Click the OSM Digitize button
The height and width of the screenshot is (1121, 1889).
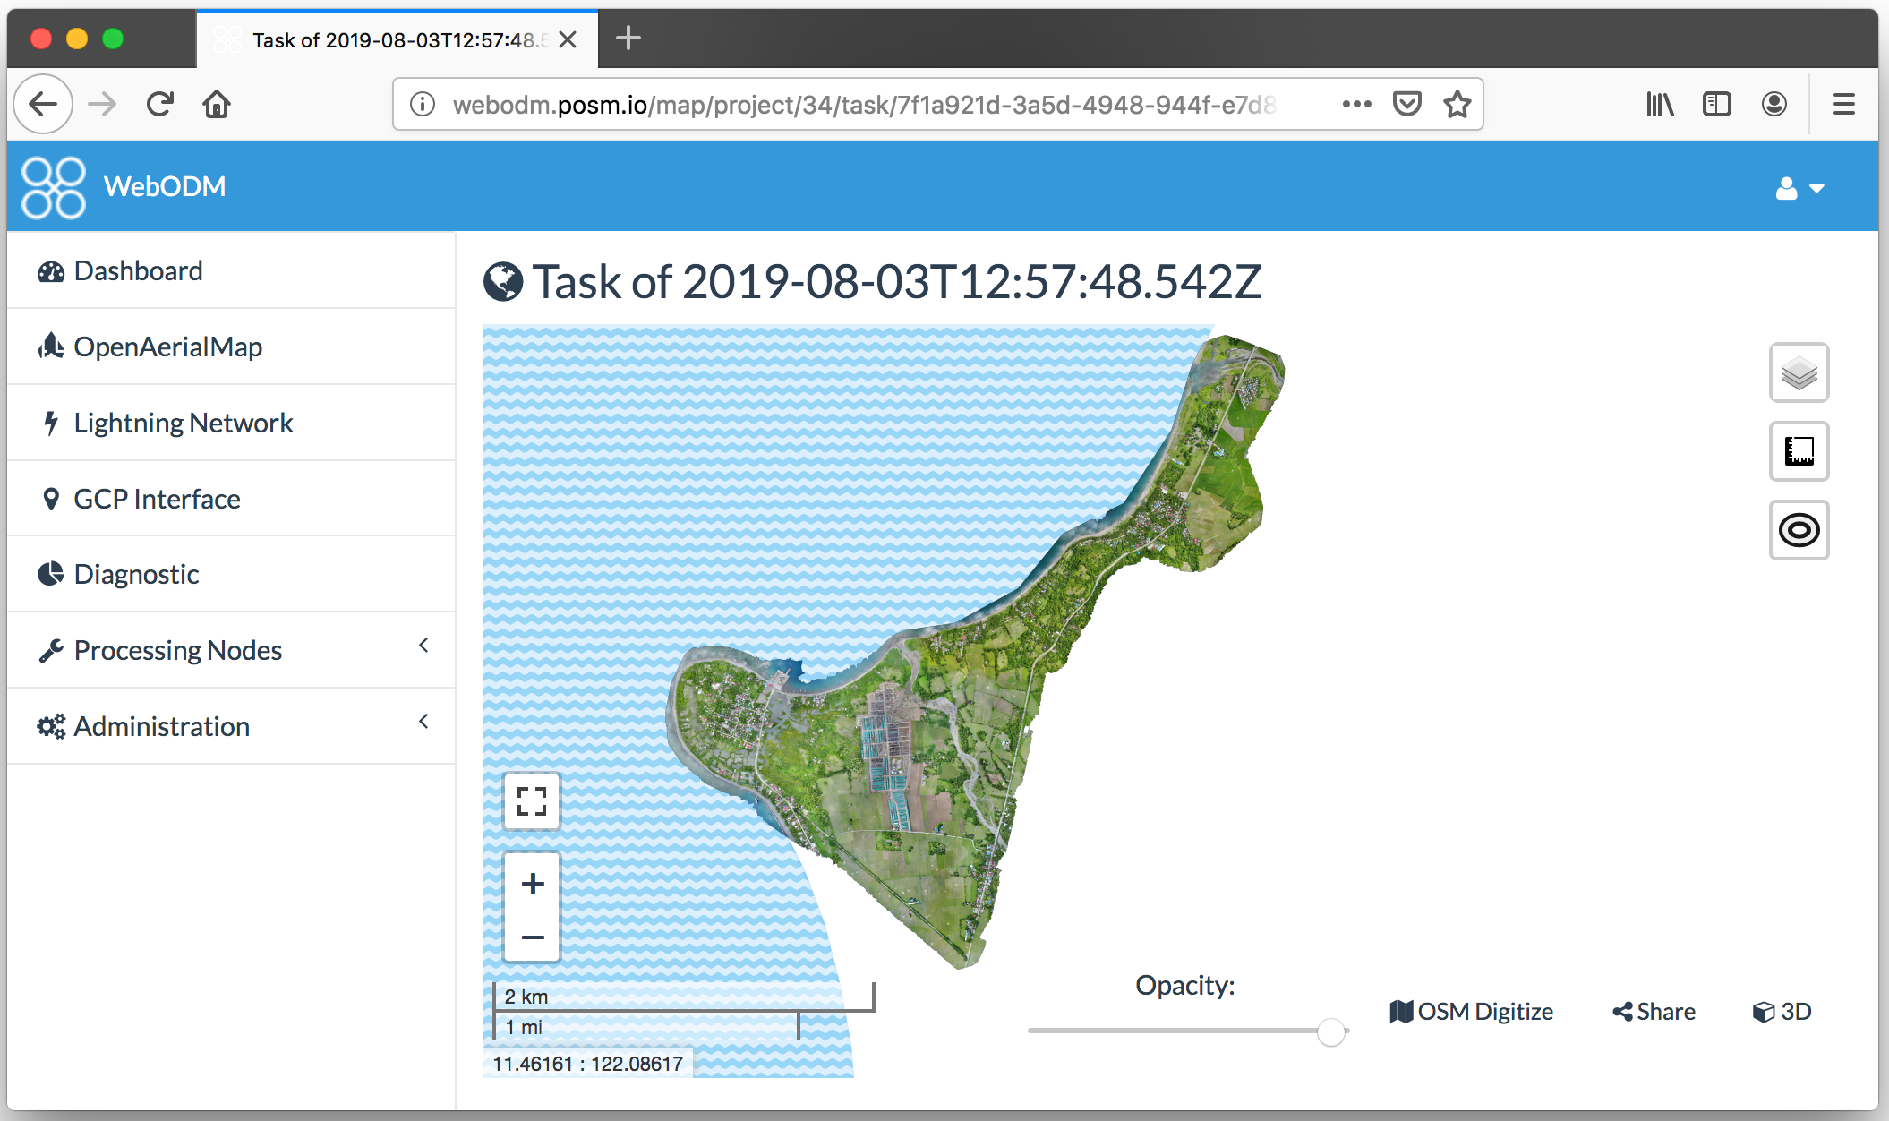tap(1471, 1012)
